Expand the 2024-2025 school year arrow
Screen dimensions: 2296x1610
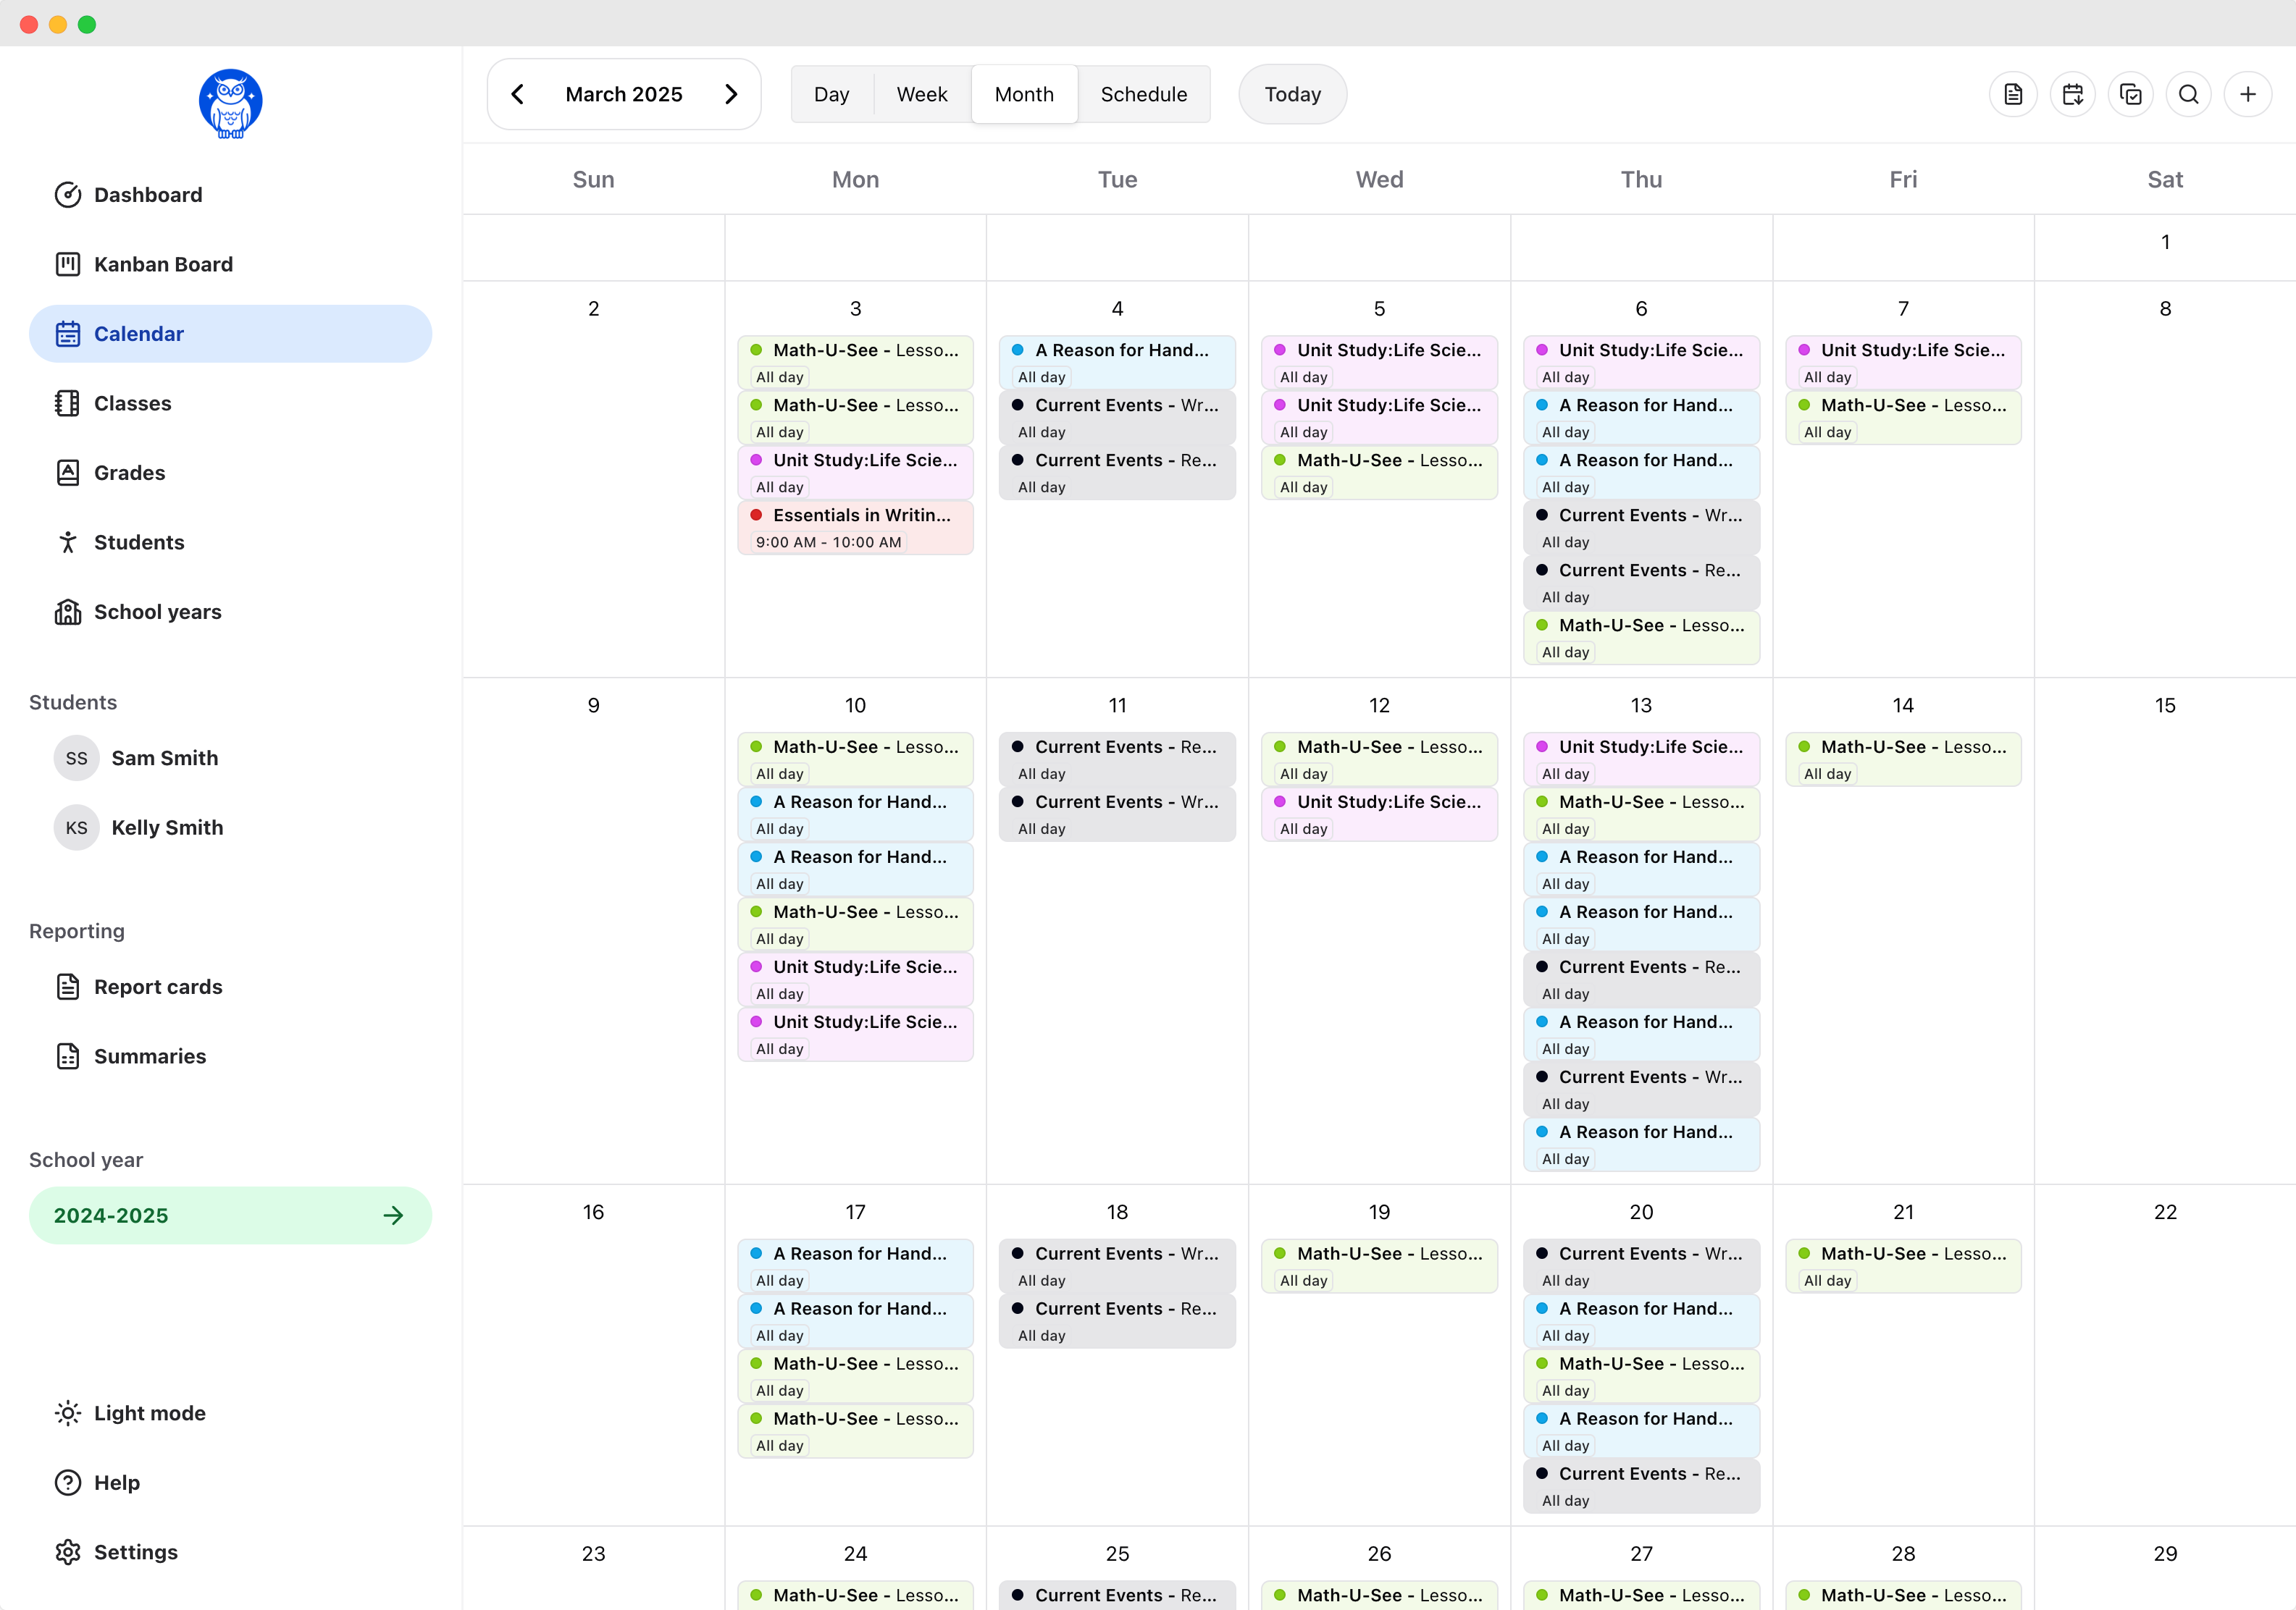pyautogui.click(x=393, y=1215)
